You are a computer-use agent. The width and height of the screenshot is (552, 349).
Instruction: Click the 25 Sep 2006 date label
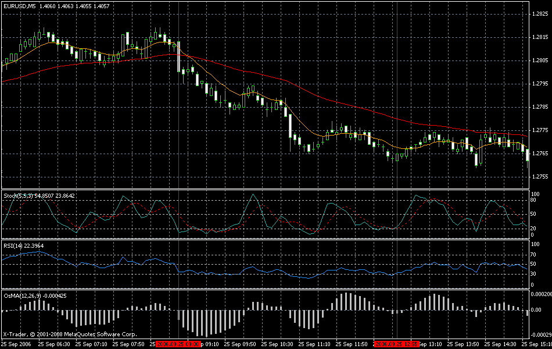click(17, 344)
